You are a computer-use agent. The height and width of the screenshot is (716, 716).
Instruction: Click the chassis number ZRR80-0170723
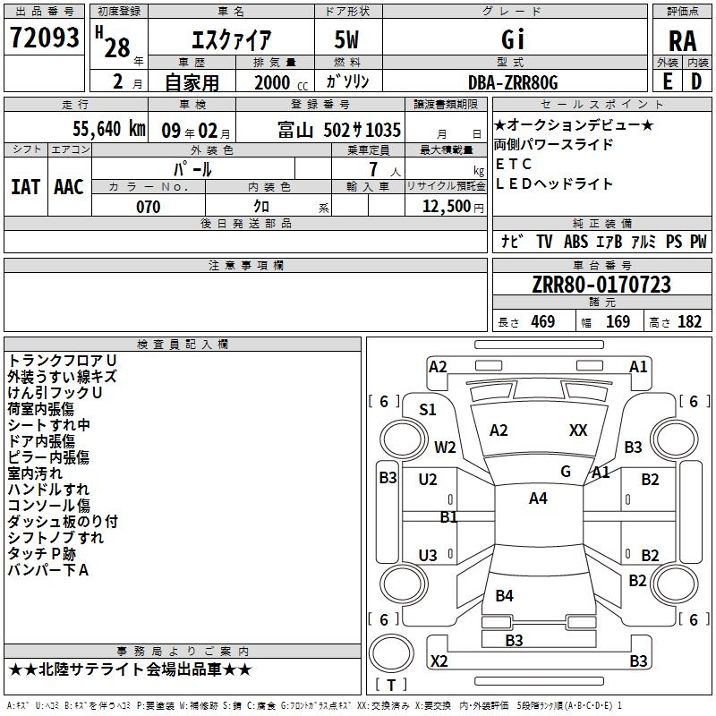pos(601,286)
